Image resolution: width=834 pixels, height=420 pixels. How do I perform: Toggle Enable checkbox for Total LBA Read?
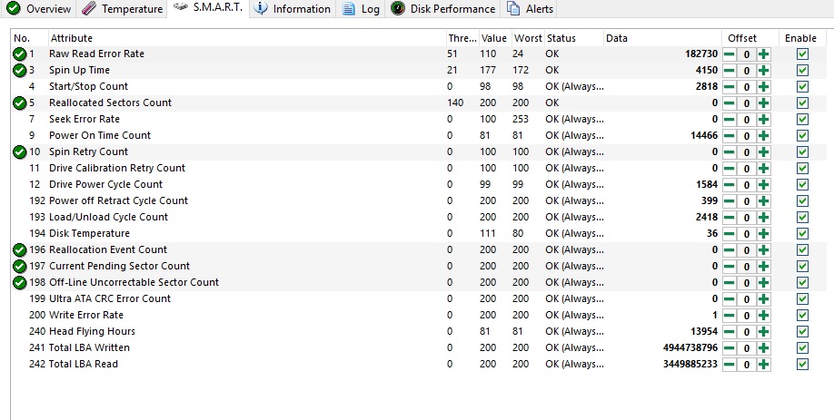pos(802,365)
